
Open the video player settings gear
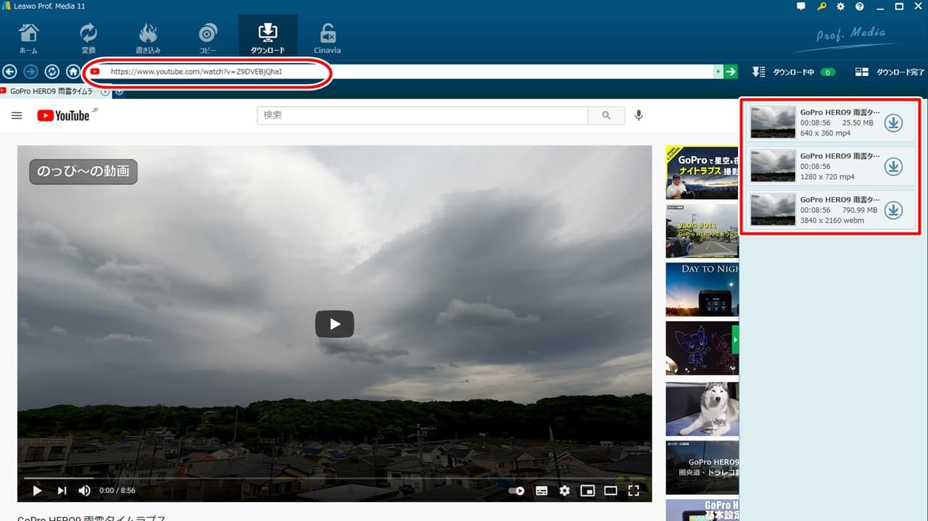click(x=565, y=491)
